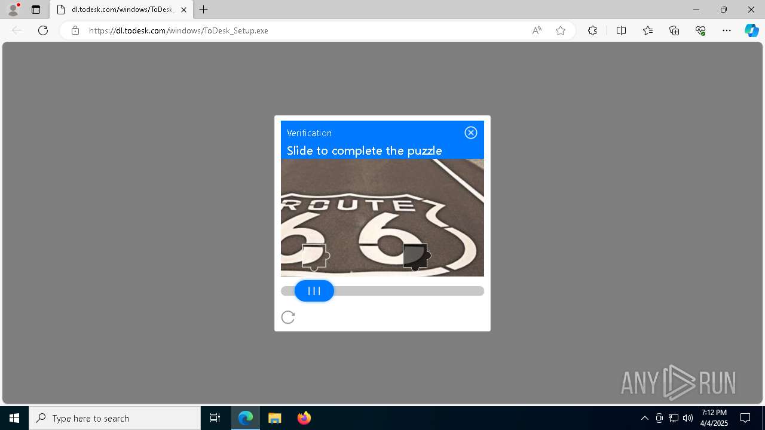The width and height of the screenshot is (765, 430).
Task: Open the Browser essentials heart icon
Action: click(x=700, y=30)
